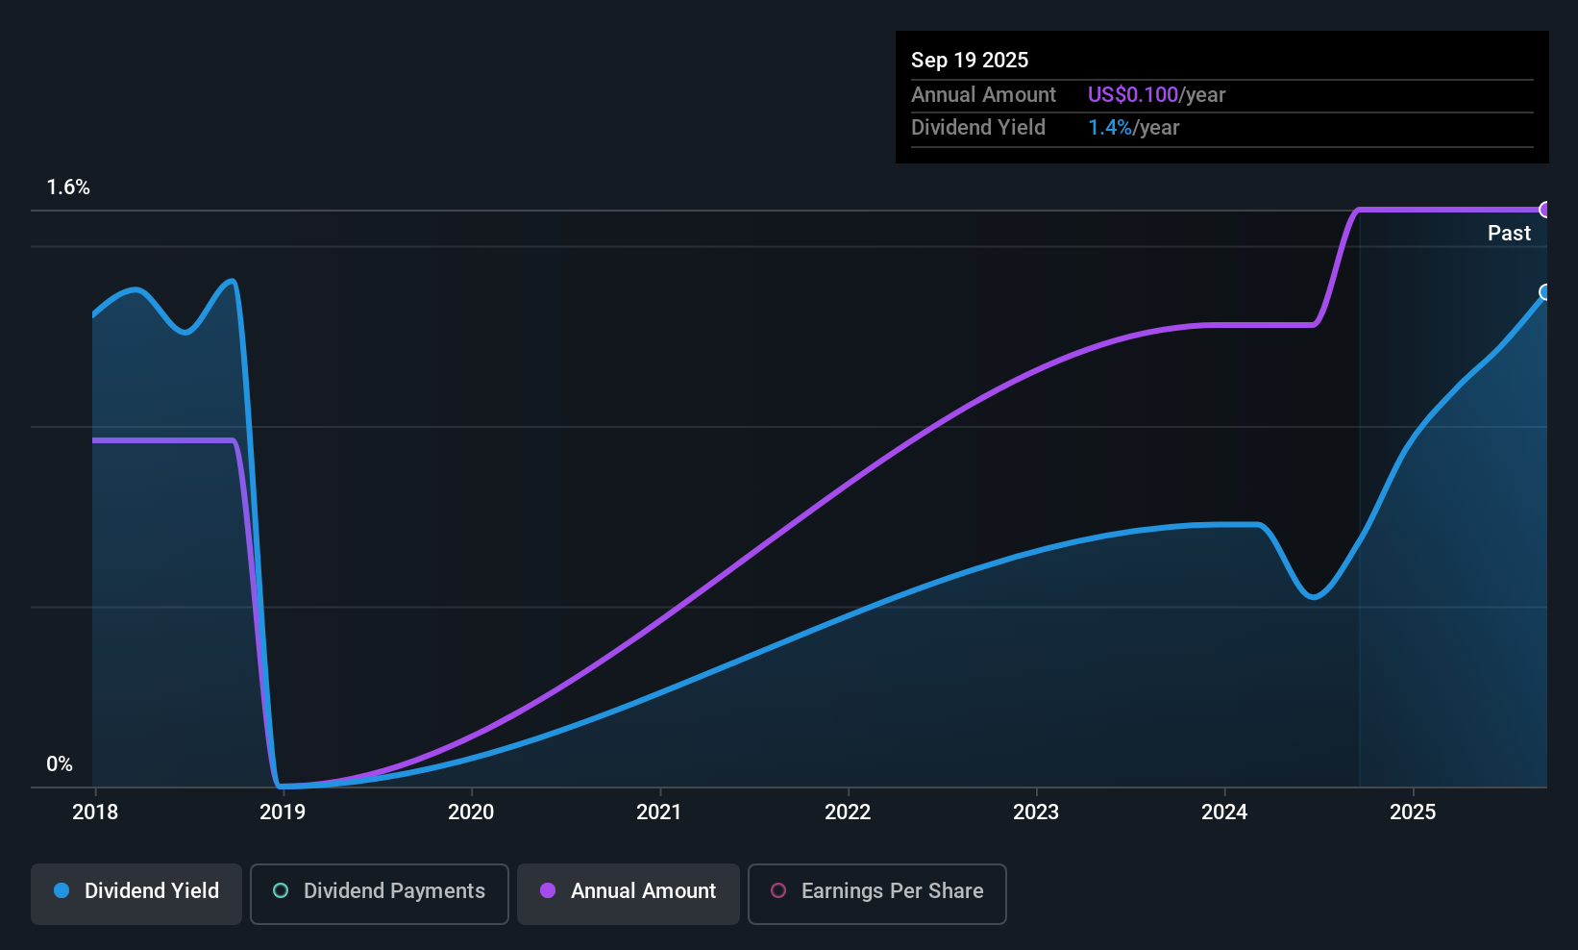Click the 2021 x-axis tick label
The height and width of the screenshot is (950, 1578).
pyautogui.click(x=659, y=812)
